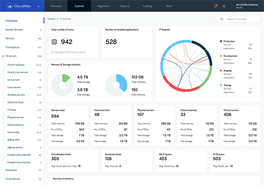Click the Staging legend red dot

tap(220, 71)
